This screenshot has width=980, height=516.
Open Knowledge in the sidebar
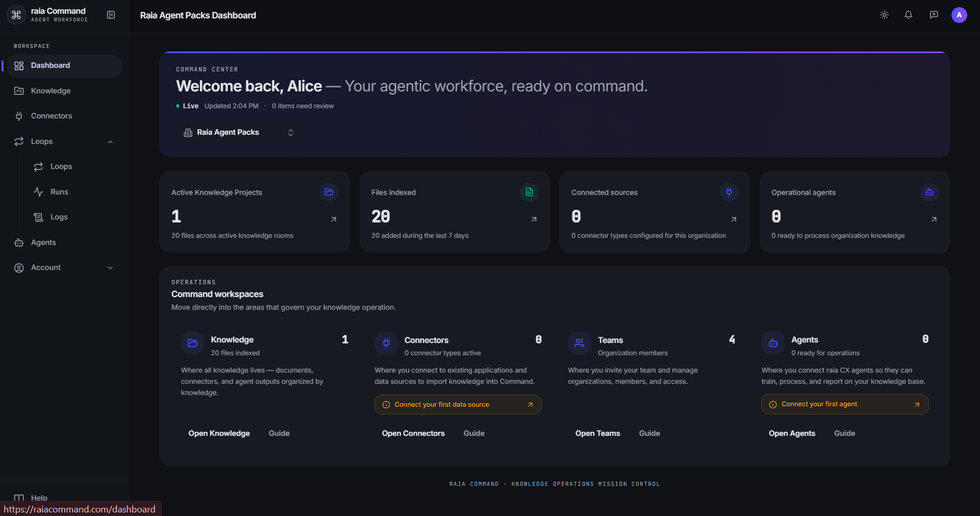tap(64, 91)
